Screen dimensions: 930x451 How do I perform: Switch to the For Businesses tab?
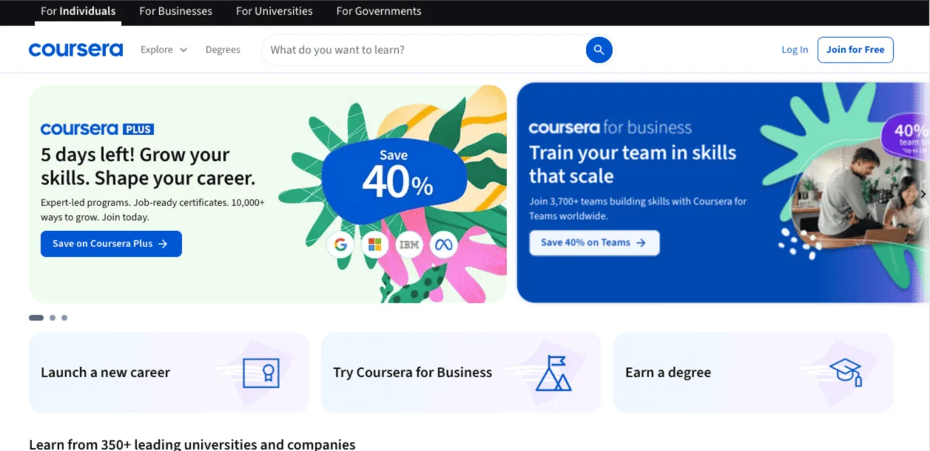tap(176, 11)
